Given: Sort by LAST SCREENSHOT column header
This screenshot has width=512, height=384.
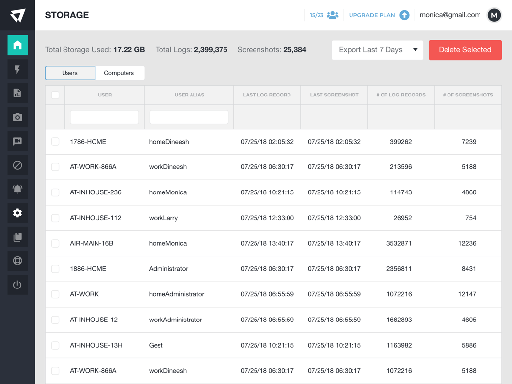Looking at the screenshot, I should [x=334, y=95].
